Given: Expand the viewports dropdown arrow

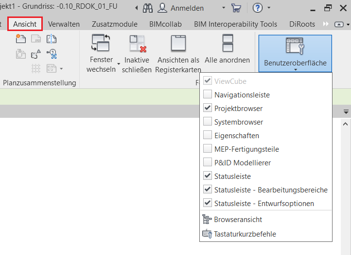Looking at the screenshot, I should [x=61, y=69].
